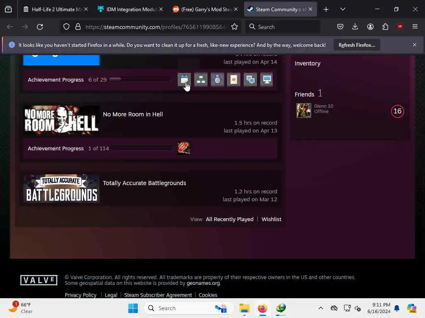Click No More Room in Hell banner
The width and height of the screenshot is (425, 318).
(x=61, y=120)
